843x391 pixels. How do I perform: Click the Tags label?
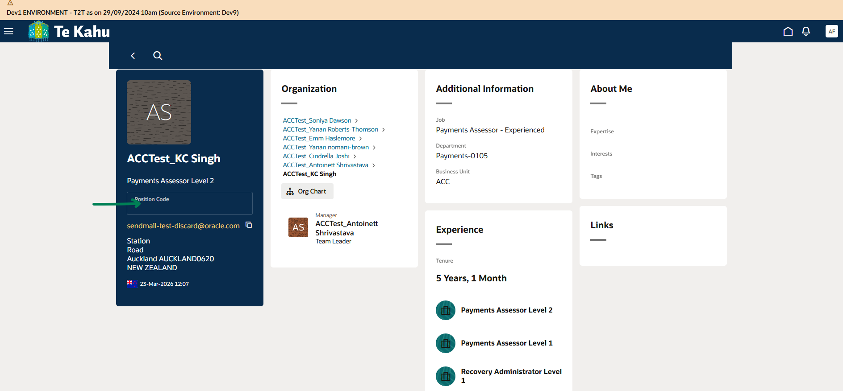tap(596, 176)
